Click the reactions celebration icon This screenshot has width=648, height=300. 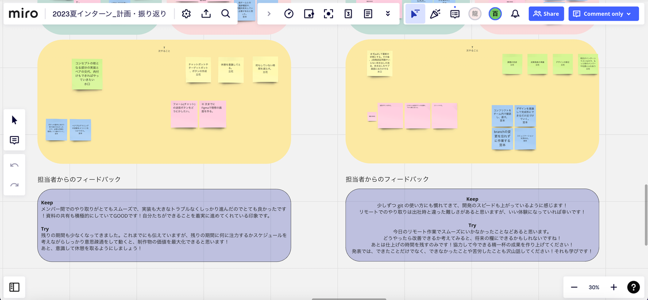(435, 14)
